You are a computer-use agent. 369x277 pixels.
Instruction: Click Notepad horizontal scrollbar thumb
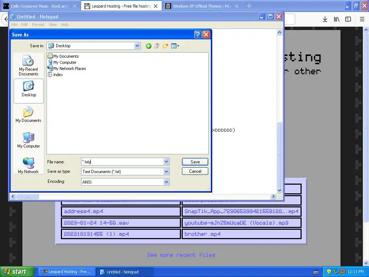pos(27,197)
